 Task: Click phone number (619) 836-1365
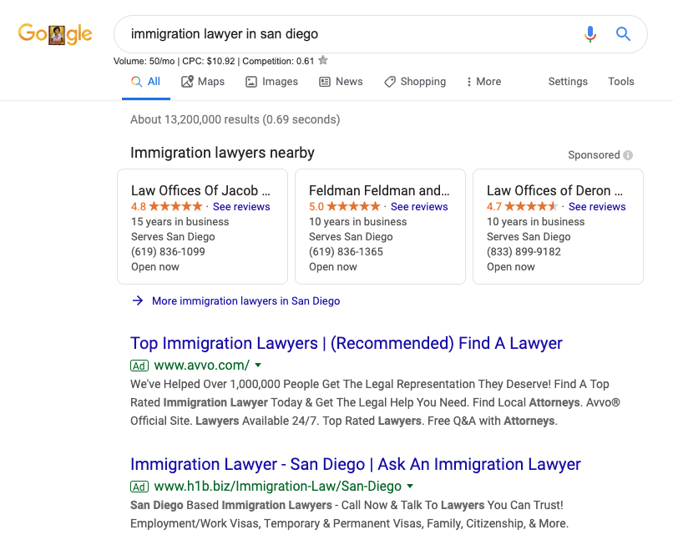pyautogui.click(x=346, y=252)
